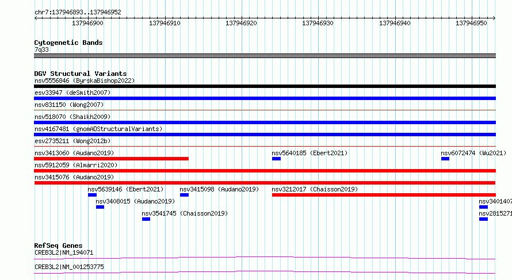Click the red nsv3413060 variant bar
Viewport: 512px width, 280px height.
coord(112,159)
